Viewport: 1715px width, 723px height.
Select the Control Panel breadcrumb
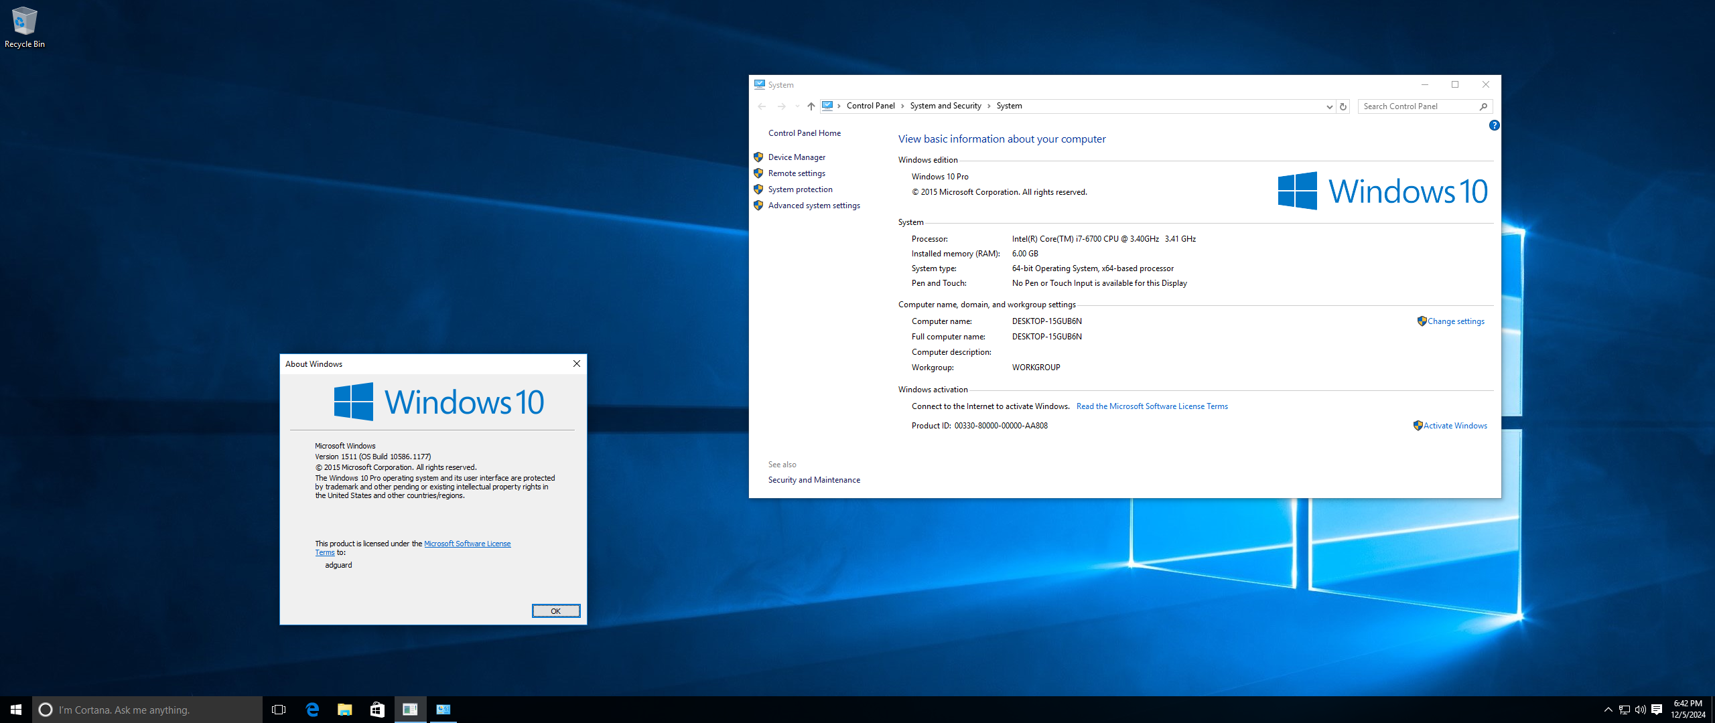870,106
